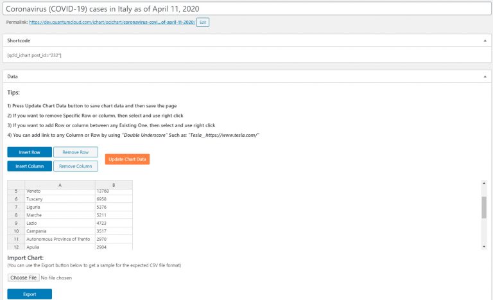
Task: Click the Choose File button
Action: click(23, 278)
